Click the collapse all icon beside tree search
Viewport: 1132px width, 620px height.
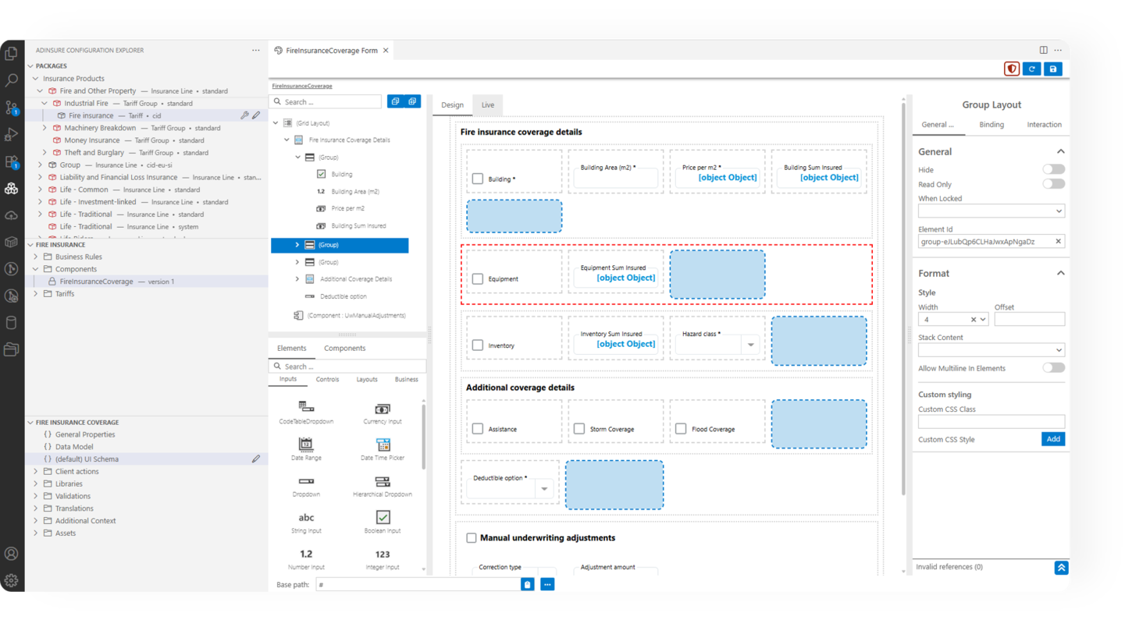coord(395,101)
